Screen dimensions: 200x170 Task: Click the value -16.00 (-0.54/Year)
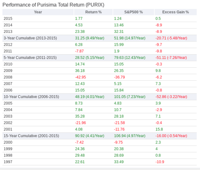coord(171,136)
